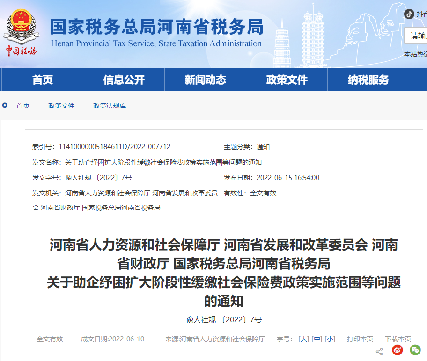
Task: Open the 纳税服务 navigation menu
Action: point(368,80)
